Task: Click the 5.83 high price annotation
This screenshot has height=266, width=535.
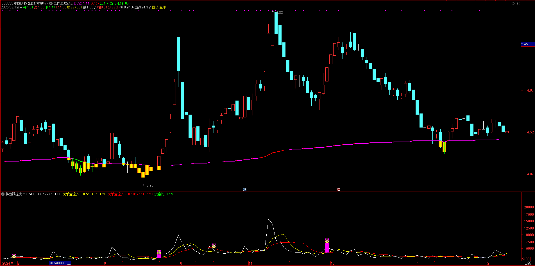Action: (x=280, y=13)
